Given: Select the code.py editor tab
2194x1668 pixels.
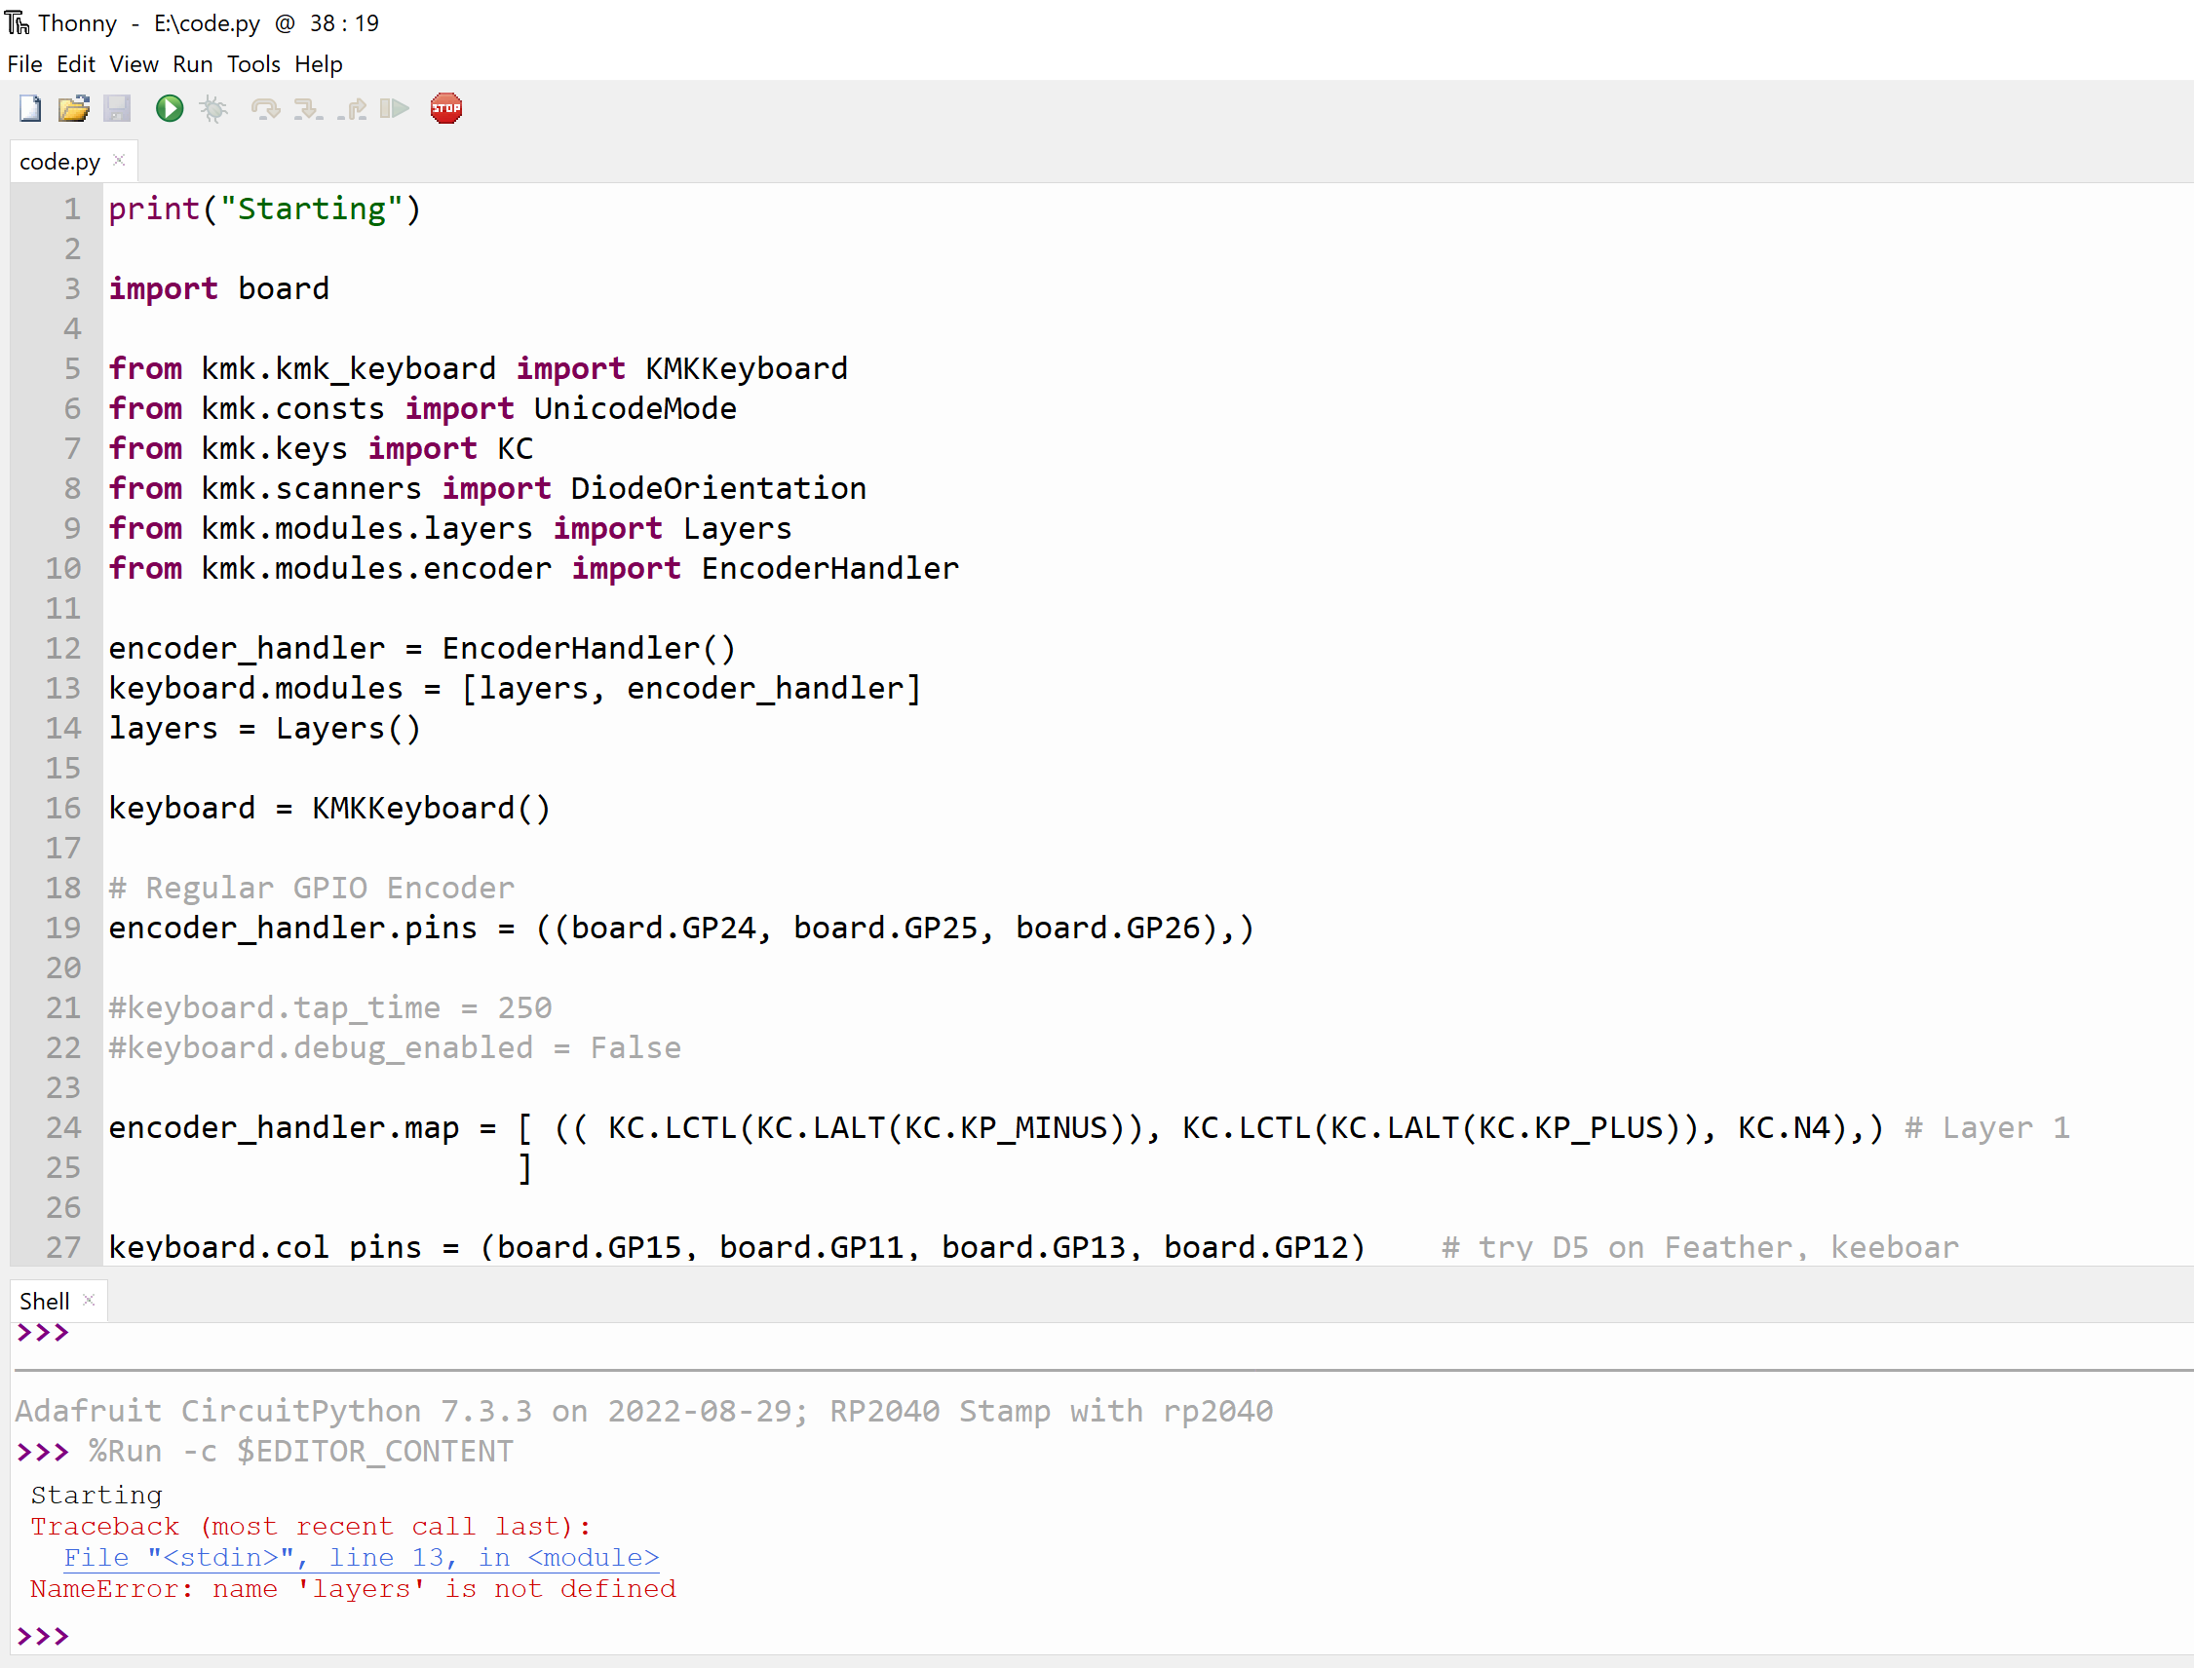Looking at the screenshot, I should [x=59, y=160].
